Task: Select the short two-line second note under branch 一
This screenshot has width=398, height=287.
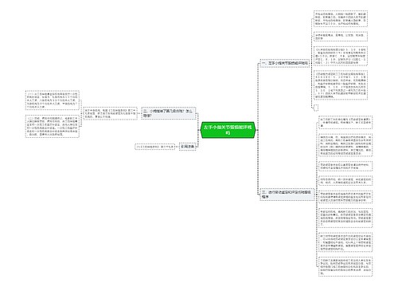Action: point(341,37)
